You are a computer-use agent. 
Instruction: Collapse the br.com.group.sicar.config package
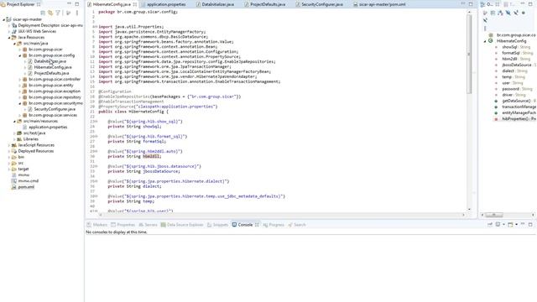click(20, 55)
